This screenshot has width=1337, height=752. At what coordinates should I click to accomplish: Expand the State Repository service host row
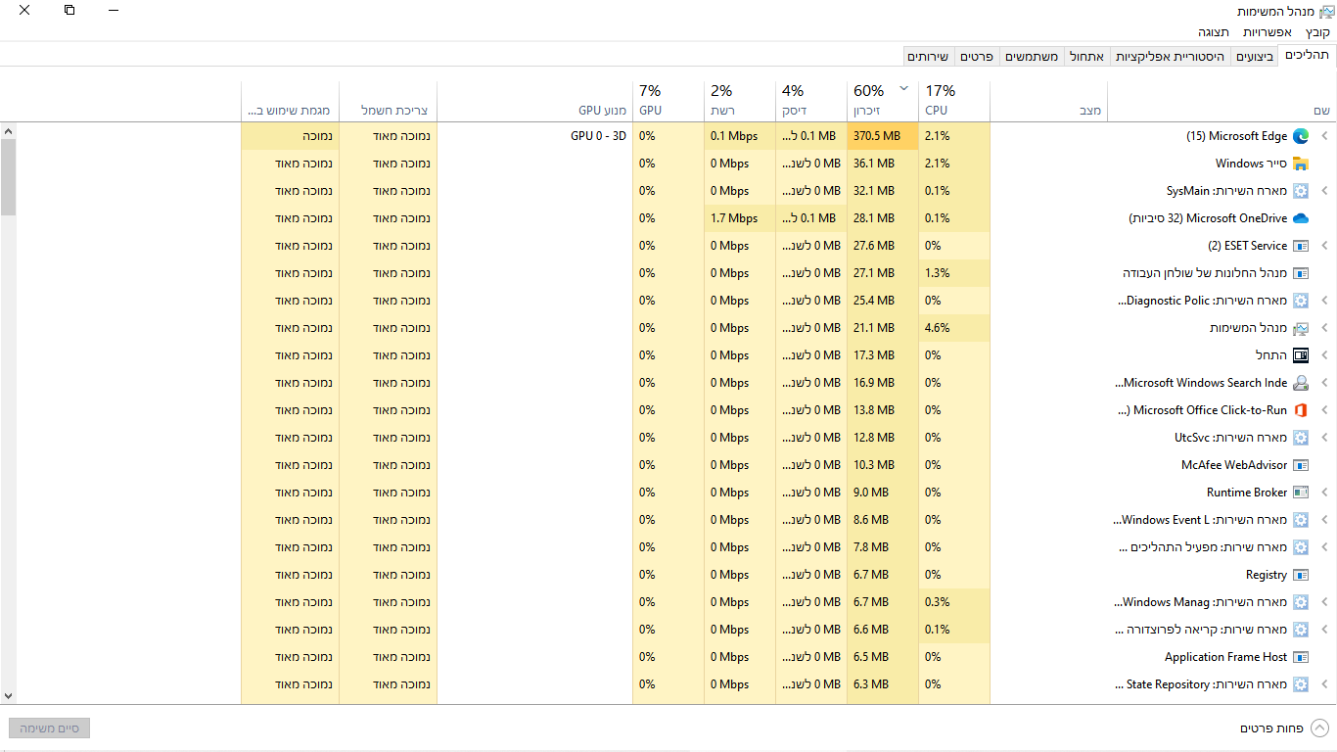1325,684
